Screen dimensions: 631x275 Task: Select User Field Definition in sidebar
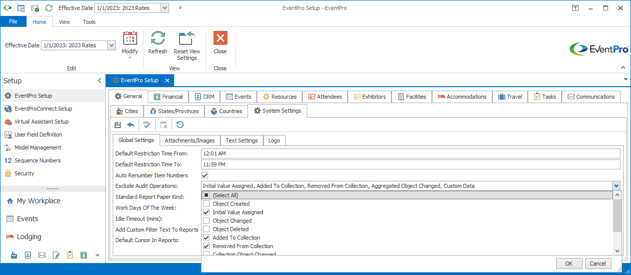tap(38, 135)
